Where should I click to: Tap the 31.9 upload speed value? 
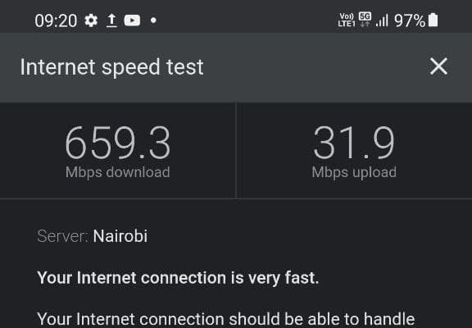(x=354, y=143)
